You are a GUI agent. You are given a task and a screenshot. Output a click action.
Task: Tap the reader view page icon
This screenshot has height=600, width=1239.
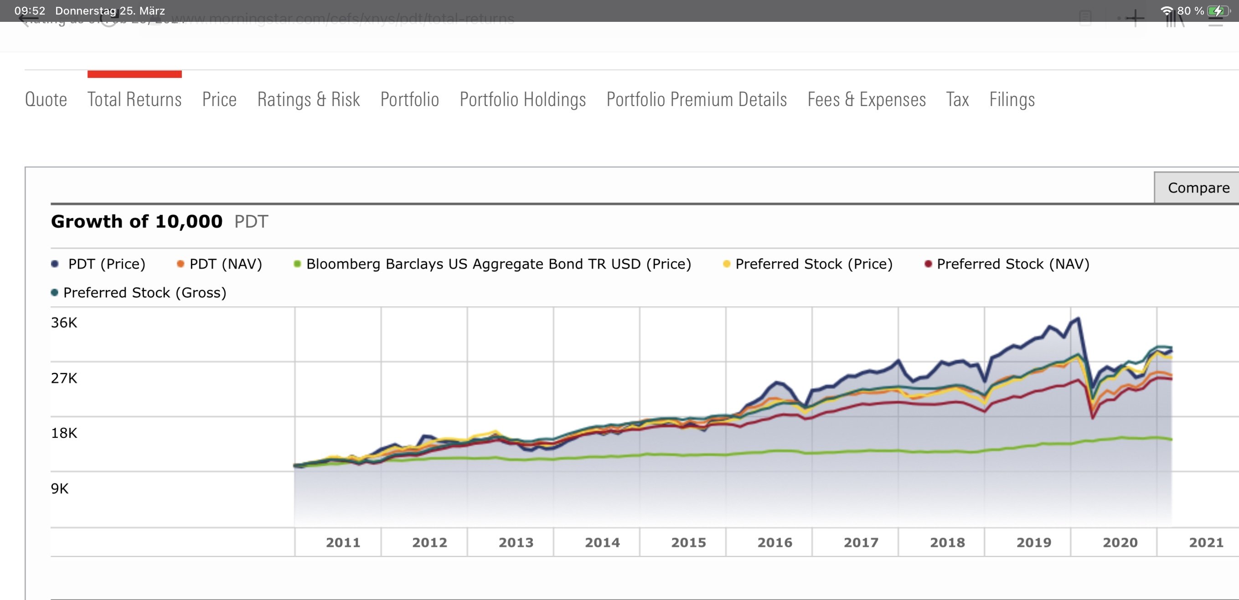pyautogui.click(x=1085, y=19)
